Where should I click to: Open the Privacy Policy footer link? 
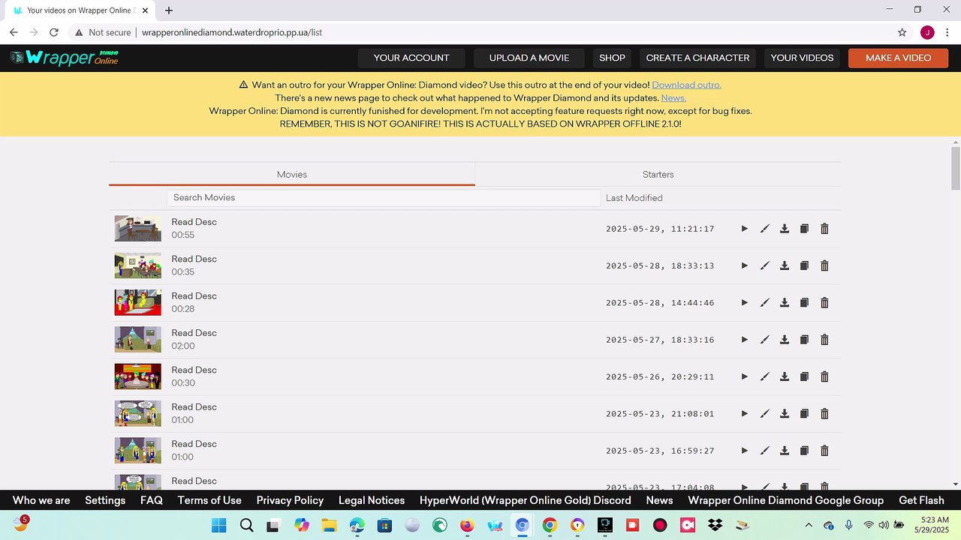point(290,500)
